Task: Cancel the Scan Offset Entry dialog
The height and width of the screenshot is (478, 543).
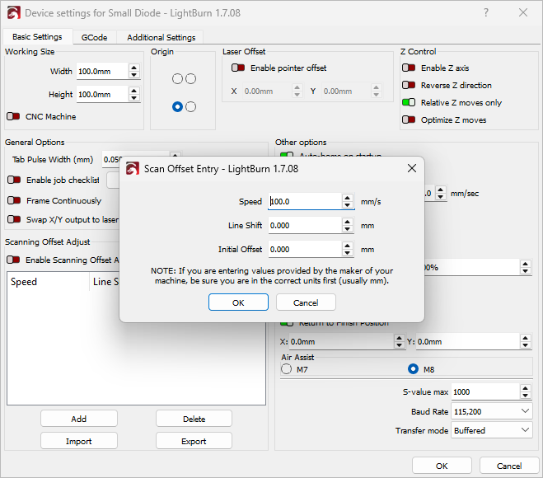Action: (306, 302)
